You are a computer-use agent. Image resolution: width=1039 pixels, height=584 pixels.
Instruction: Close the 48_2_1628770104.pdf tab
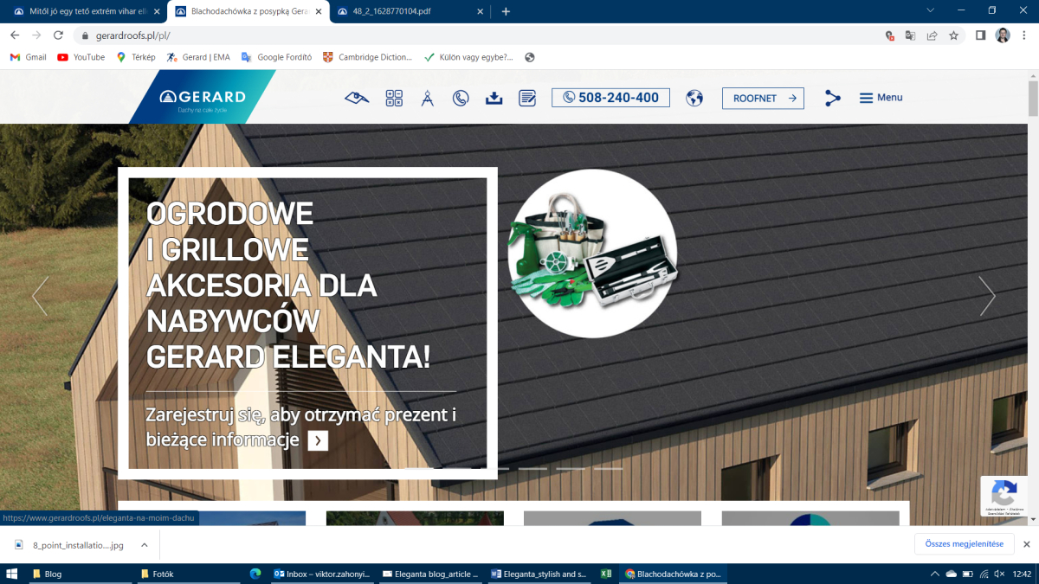[482, 11]
